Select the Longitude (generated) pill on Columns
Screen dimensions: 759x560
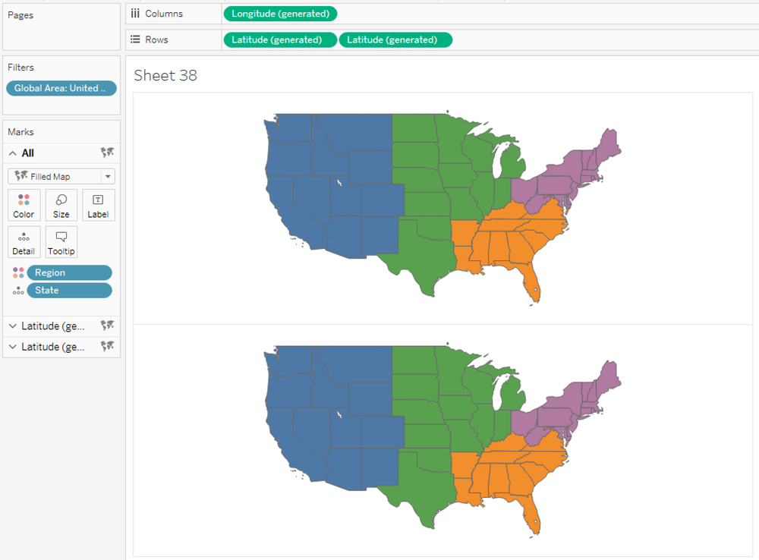point(280,13)
